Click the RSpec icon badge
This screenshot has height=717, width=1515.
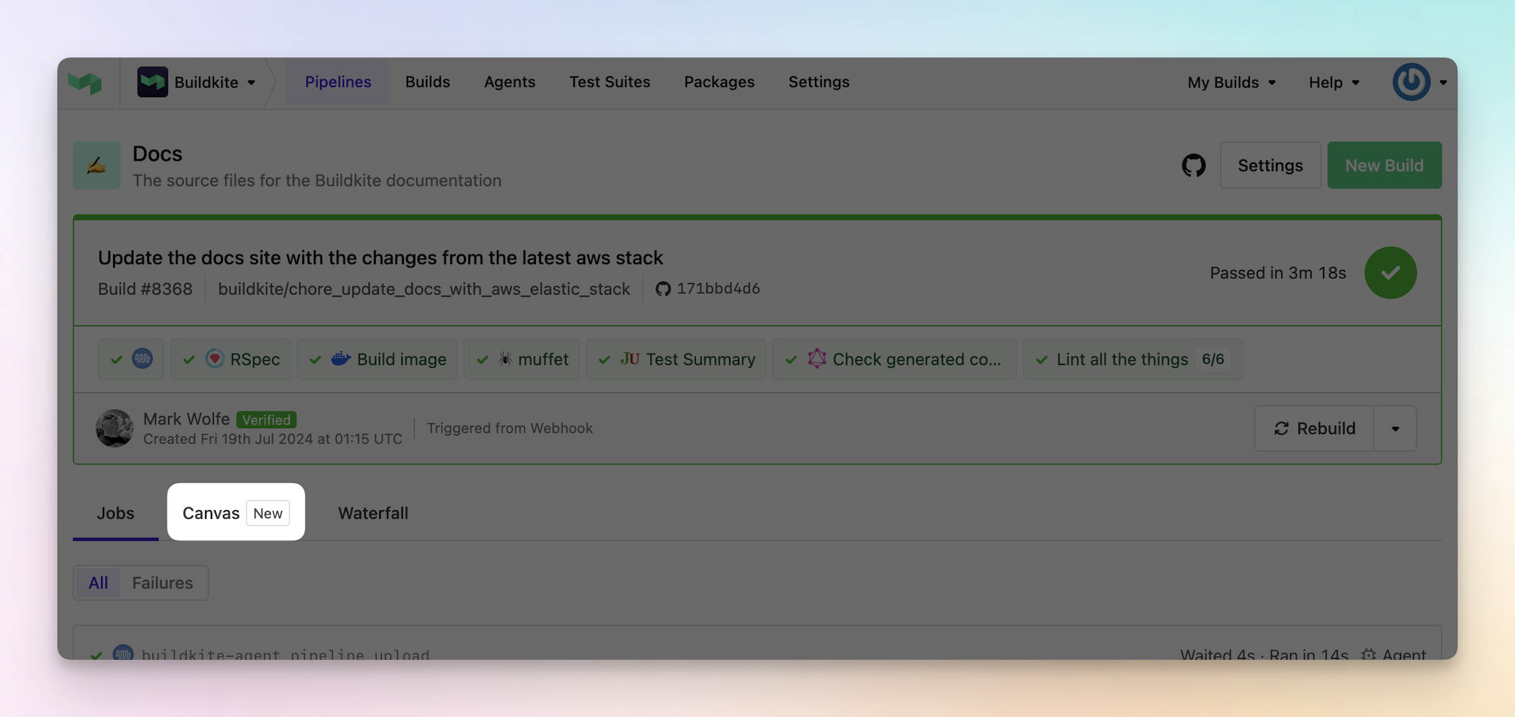[x=215, y=359]
